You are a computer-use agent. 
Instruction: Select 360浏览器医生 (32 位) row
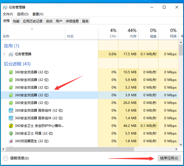point(90,141)
